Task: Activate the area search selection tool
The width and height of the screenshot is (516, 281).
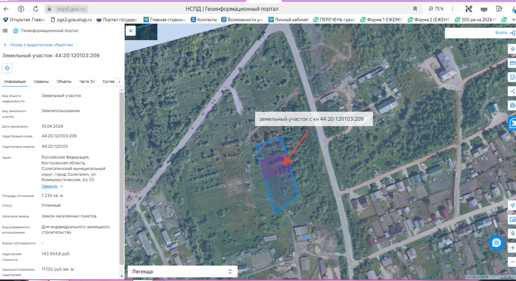Action: pyautogui.click(x=512, y=77)
